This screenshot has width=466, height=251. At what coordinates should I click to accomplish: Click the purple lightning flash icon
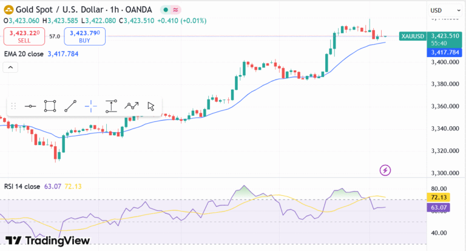pos(385,170)
